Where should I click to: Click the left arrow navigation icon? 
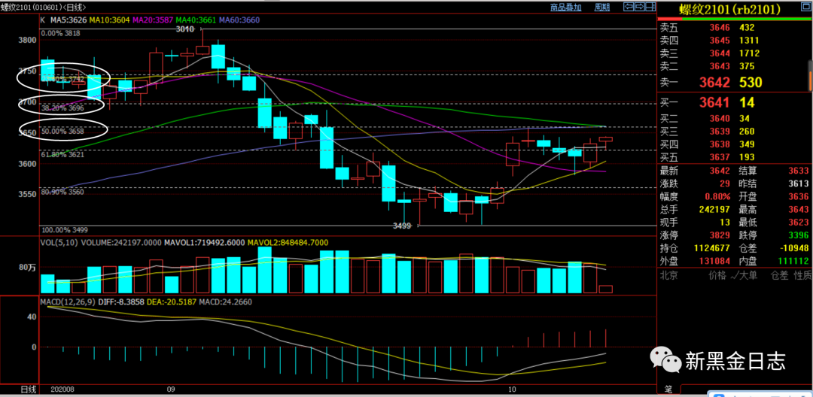(x=629, y=7)
